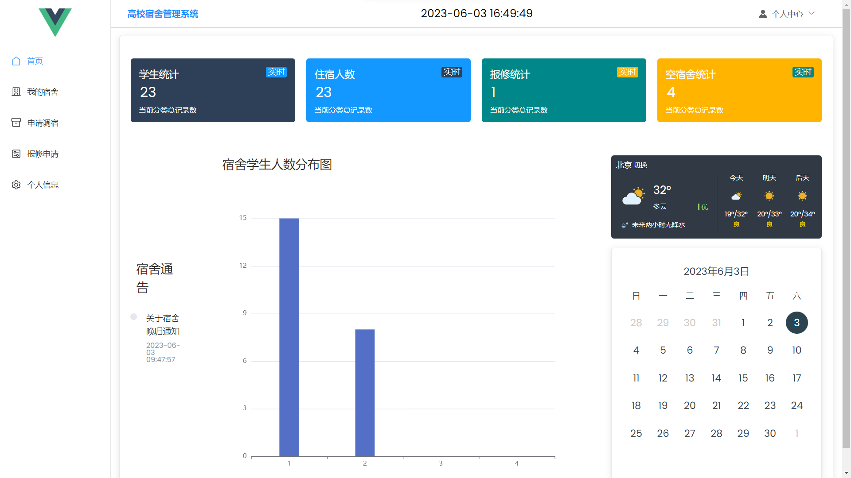Image resolution: width=851 pixels, height=478 pixels.
Task: Open 申请调宿 menu item
Action: pos(43,123)
